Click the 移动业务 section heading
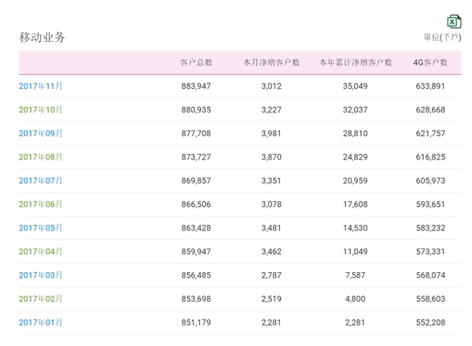This screenshot has height=346, width=472. tap(42, 37)
